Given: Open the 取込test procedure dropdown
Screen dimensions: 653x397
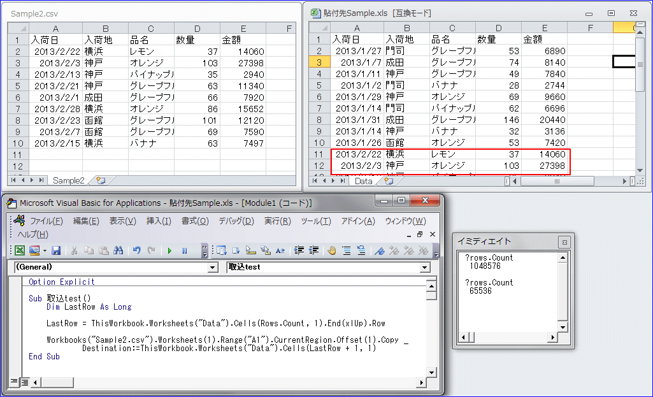Looking at the screenshot, I should coord(425,268).
